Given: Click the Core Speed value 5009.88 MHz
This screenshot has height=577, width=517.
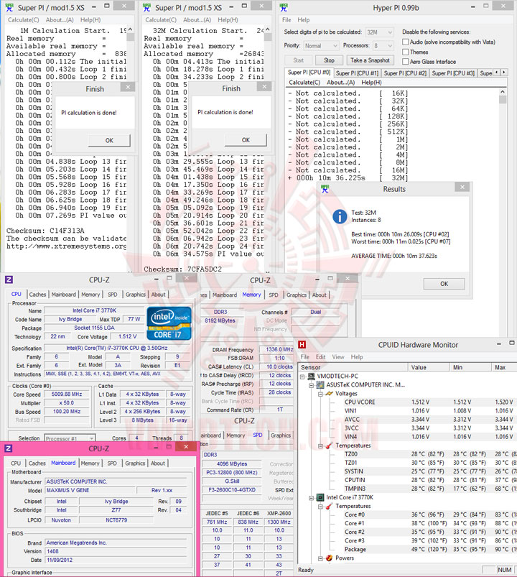Looking at the screenshot, I should tap(67, 394).
